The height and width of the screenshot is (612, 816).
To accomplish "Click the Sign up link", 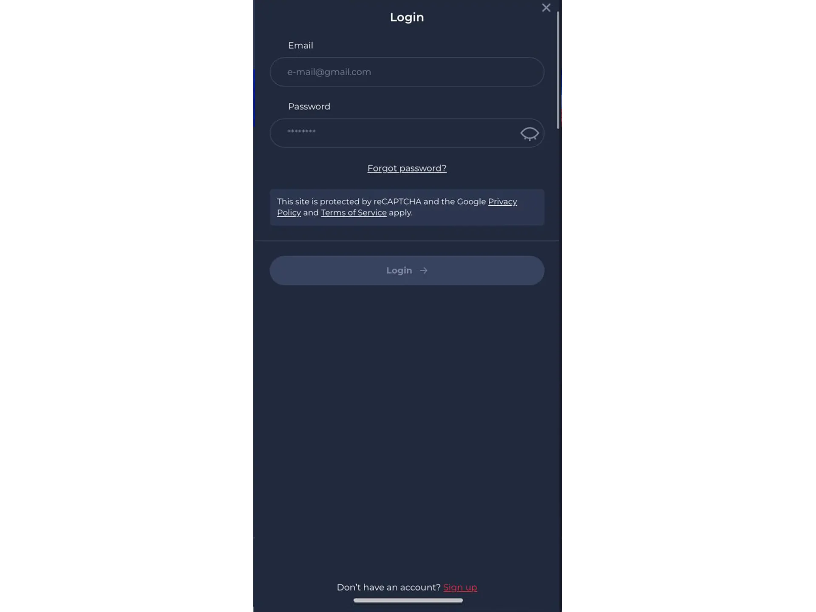I will point(460,587).
